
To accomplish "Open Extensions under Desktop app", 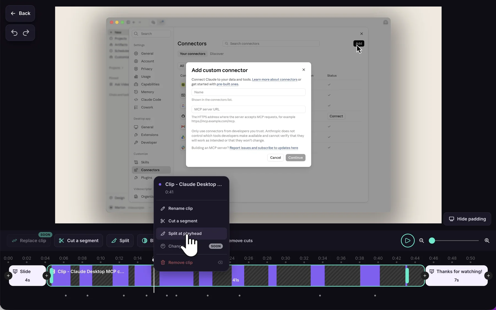I will click(151, 135).
